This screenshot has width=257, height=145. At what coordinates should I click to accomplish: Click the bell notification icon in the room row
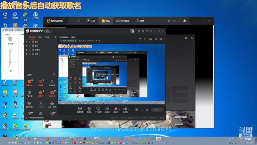pyautogui.click(x=156, y=39)
